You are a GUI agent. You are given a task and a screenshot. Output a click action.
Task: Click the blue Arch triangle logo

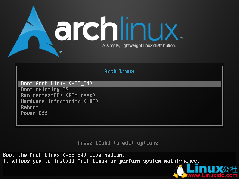tap(34, 32)
